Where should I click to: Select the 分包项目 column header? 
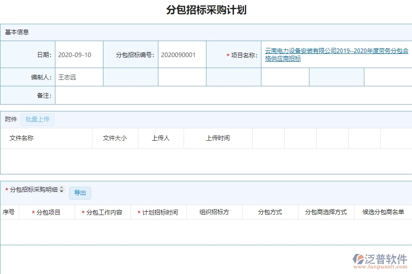pos(48,212)
